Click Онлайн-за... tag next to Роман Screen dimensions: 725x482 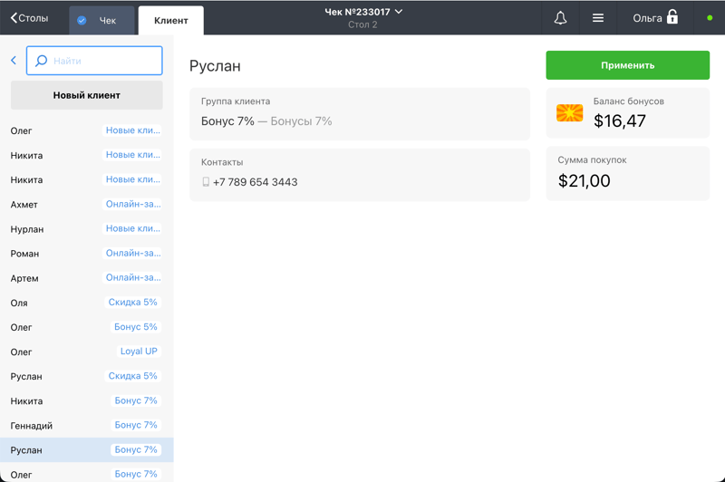point(132,253)
